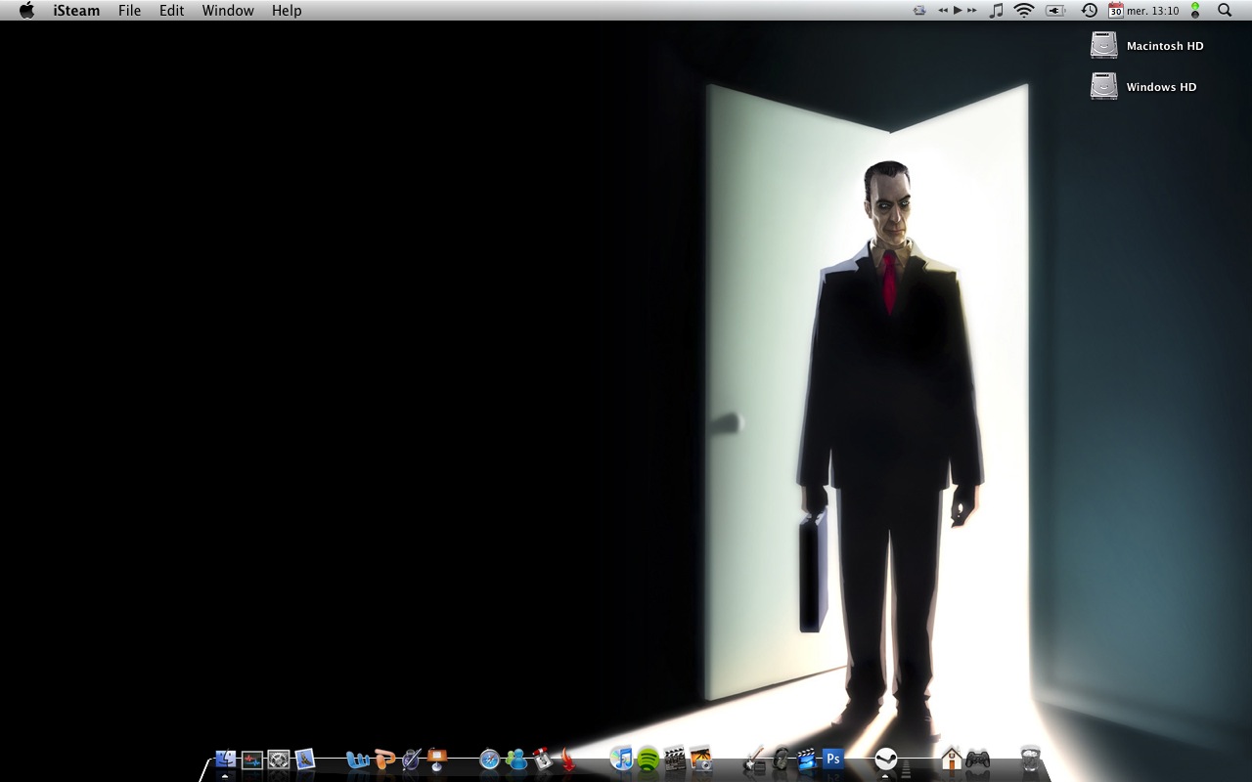This screenshot has height=782, width=1252.
Task: Launch MSN Messenger buddies icon in dock
Action: point(516,760)
